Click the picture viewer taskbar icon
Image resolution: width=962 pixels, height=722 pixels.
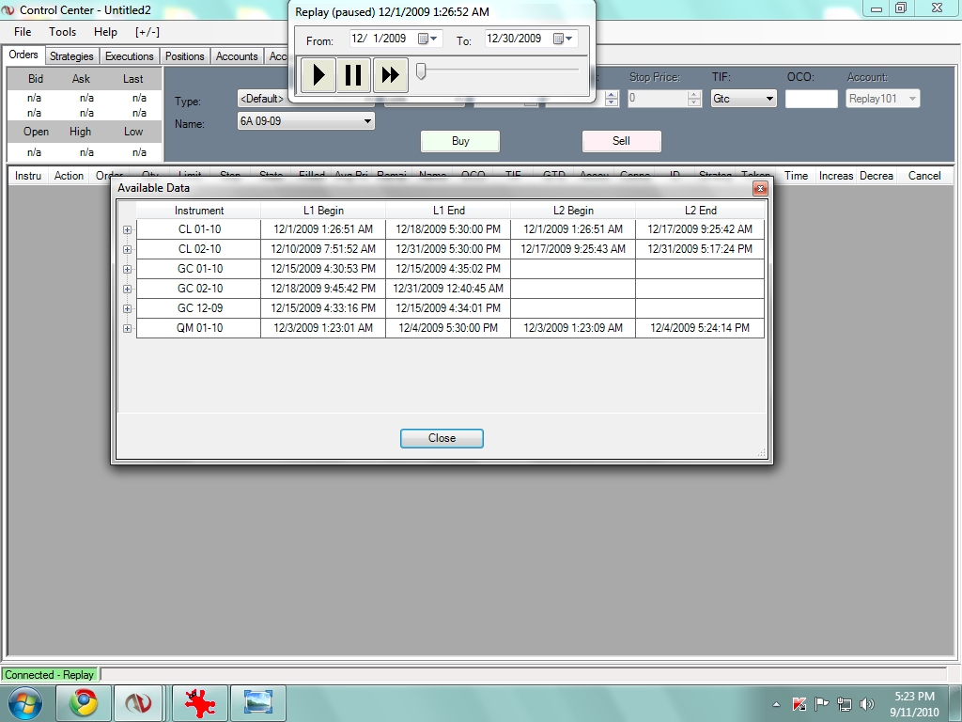(258, 703)
